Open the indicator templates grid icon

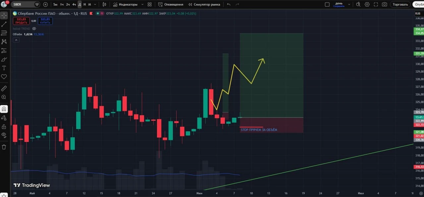click(150, 4)
